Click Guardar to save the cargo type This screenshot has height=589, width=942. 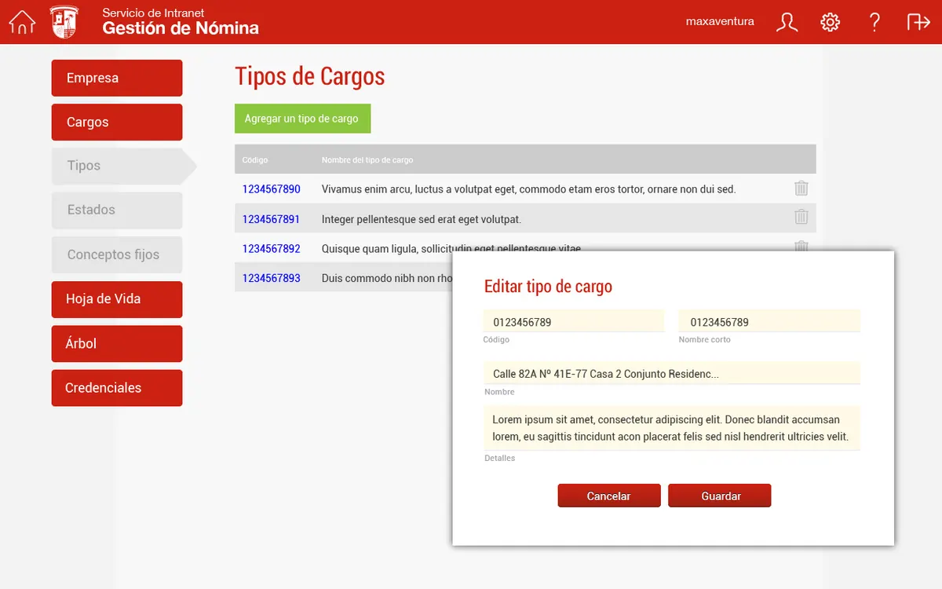720,496
